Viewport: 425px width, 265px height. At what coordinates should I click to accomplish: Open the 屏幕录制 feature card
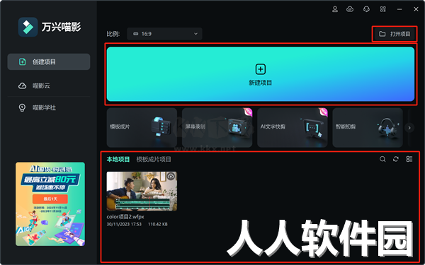click(217, 128)
